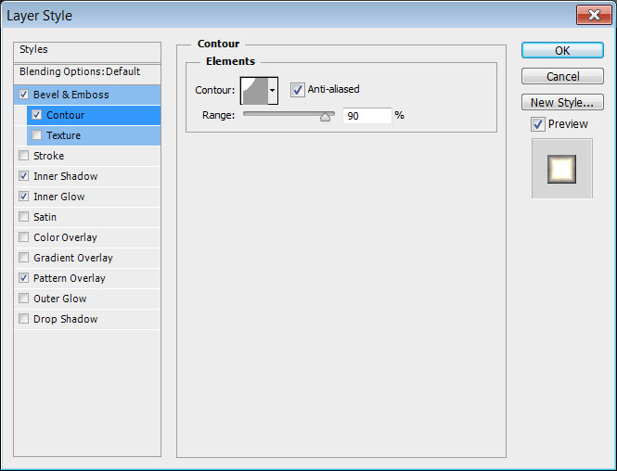Enable the Stroke checkbox

click(x=23, y=156)
